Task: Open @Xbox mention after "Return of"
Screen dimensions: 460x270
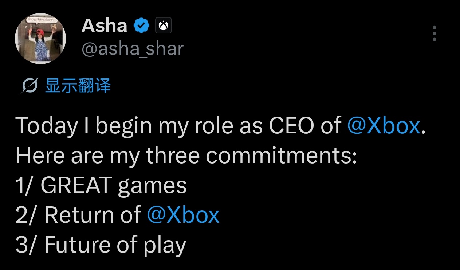Action: [x=183, y=215]
